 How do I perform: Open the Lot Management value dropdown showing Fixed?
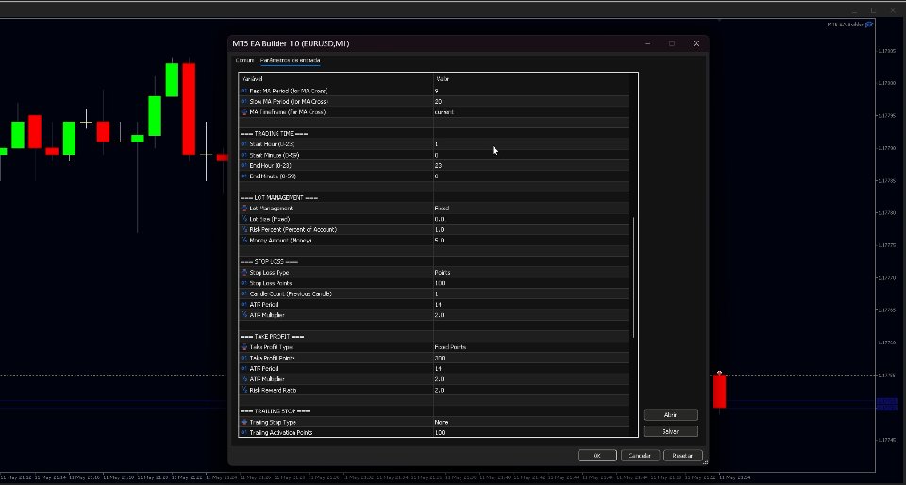(531, 209)
